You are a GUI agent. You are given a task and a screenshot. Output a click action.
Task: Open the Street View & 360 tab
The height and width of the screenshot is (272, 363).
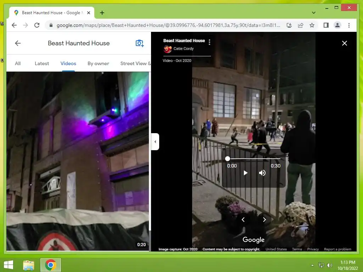point(135,63)
